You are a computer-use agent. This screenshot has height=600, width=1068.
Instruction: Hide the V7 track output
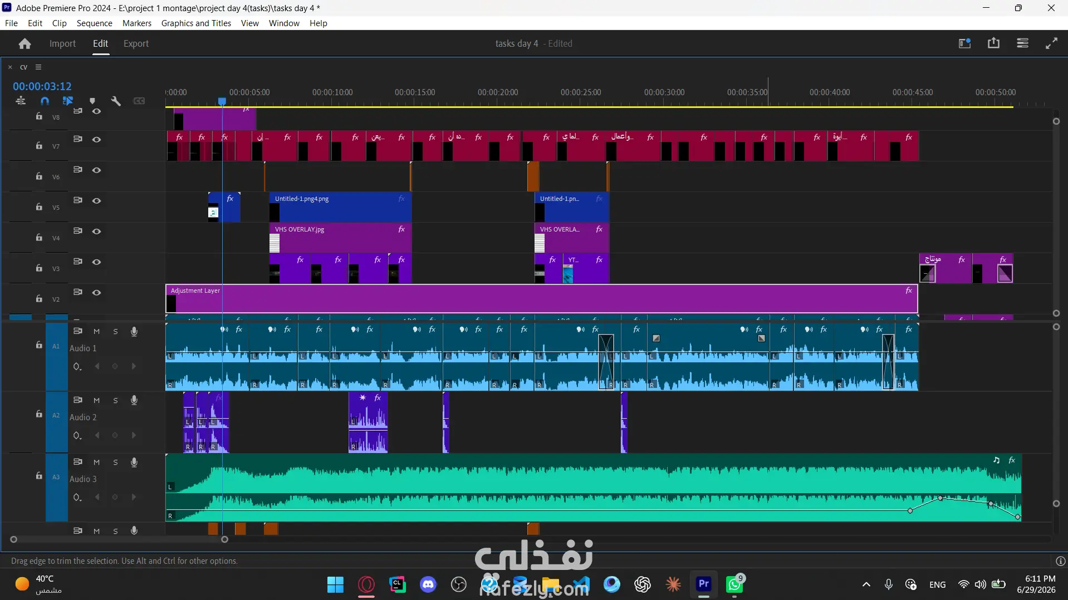pos(96,139)
